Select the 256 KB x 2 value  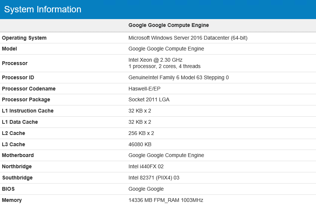141,133
